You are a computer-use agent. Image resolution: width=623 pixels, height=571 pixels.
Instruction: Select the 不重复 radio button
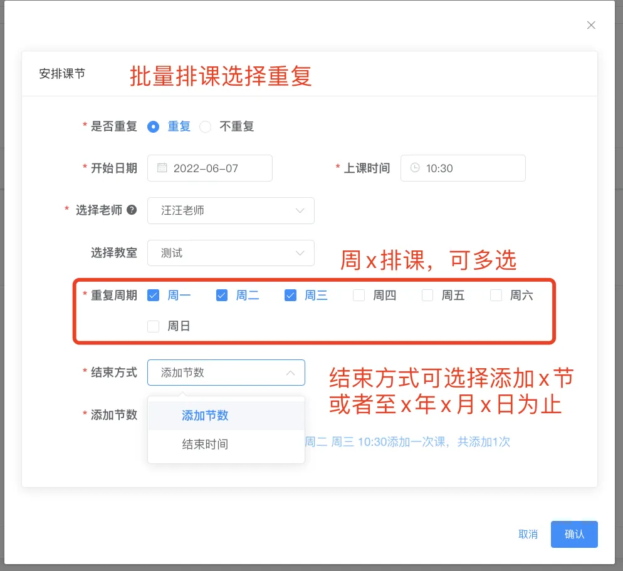point(205,126)
